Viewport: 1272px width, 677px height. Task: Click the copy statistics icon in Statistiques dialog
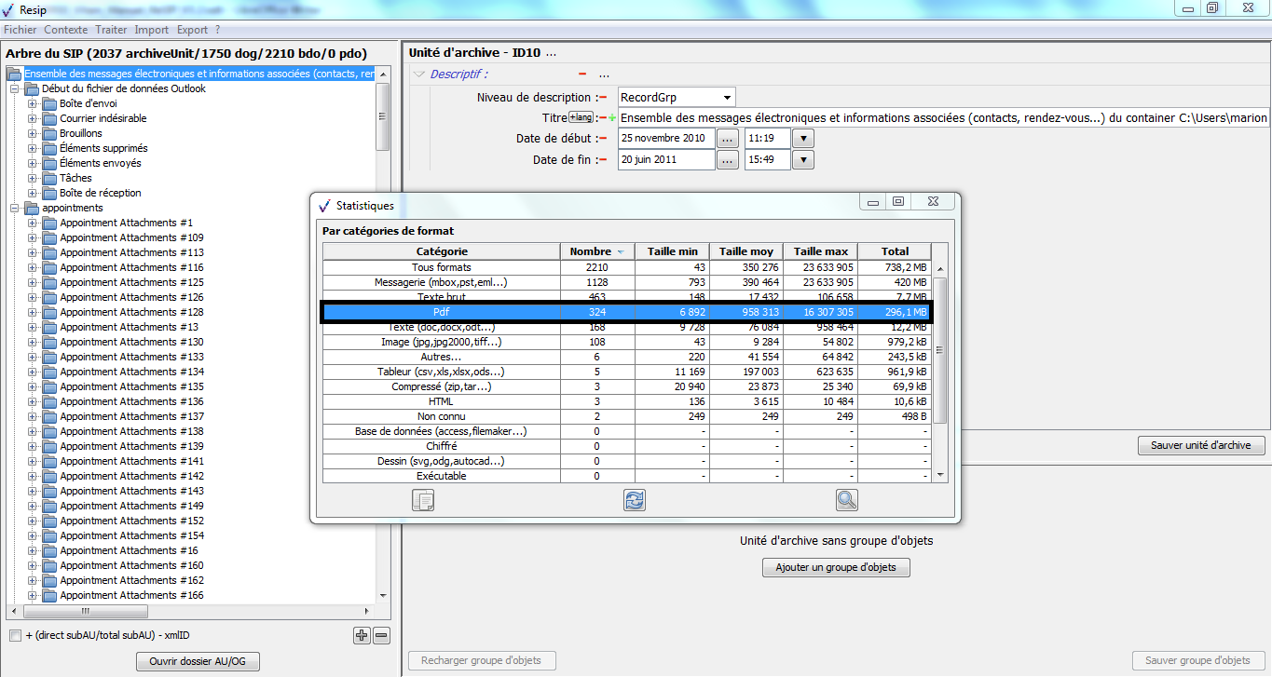tap(423, 500)
